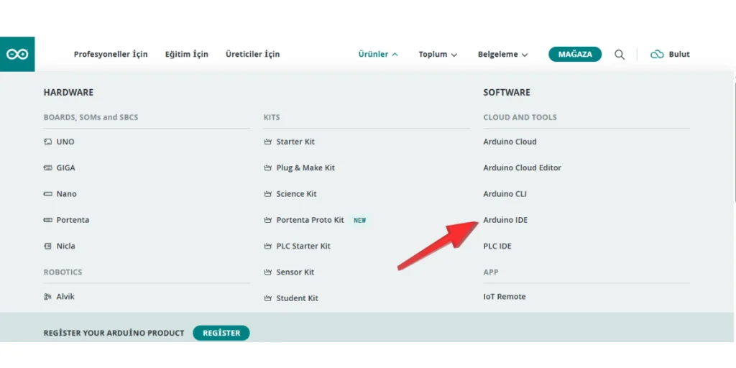
Task: Expand the Belgeleme dropdown
Action: pos(502,55)
